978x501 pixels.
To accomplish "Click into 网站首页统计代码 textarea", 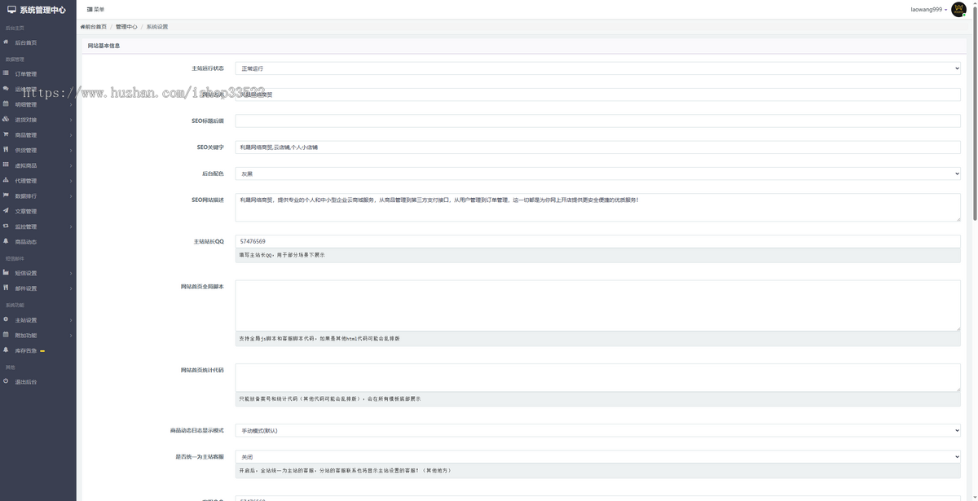I will click(597, 377).
